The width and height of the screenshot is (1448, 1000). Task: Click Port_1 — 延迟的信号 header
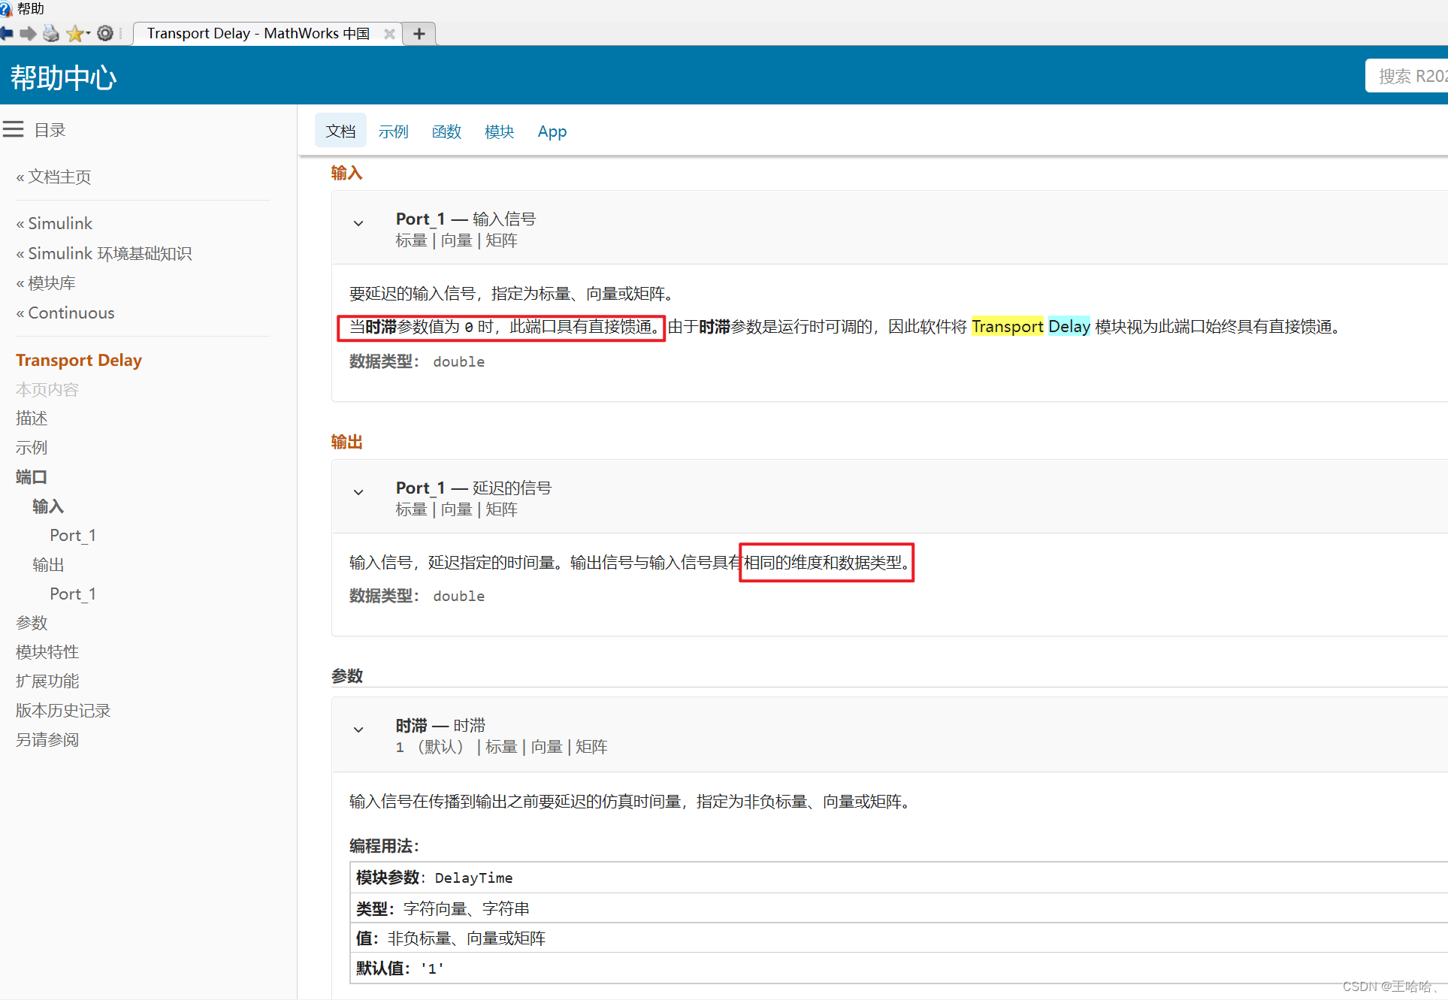coord(473,488)
